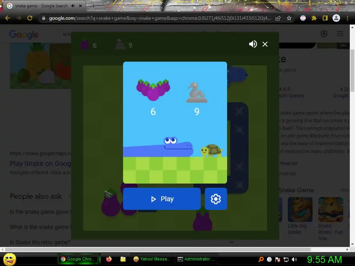Go back to previous page
The width and height of the screenshot is (355, 266).
point(8,18)
